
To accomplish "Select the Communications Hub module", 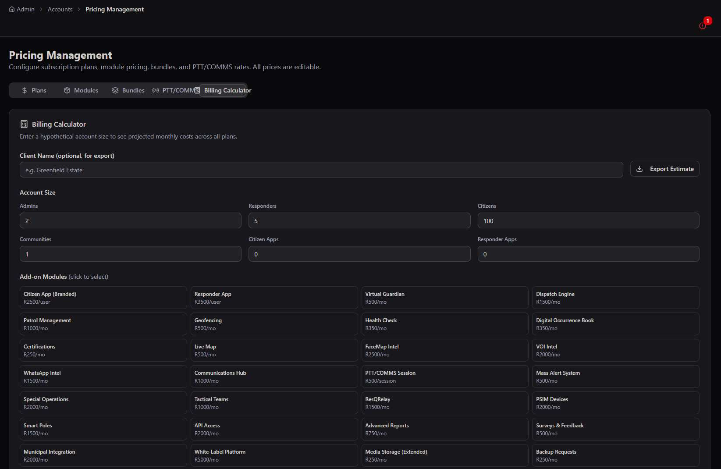I will (x=274, y=377).
